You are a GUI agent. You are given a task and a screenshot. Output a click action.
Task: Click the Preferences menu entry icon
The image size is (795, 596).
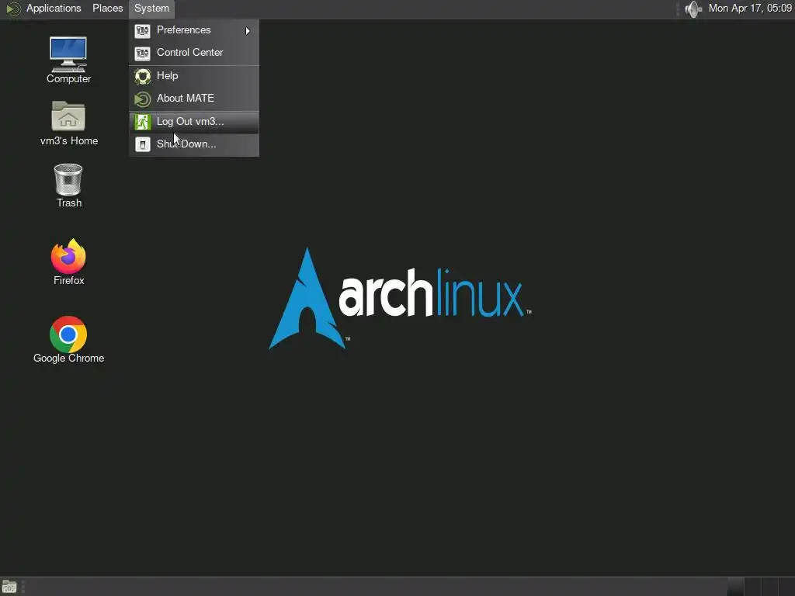(x=143, y=30)
